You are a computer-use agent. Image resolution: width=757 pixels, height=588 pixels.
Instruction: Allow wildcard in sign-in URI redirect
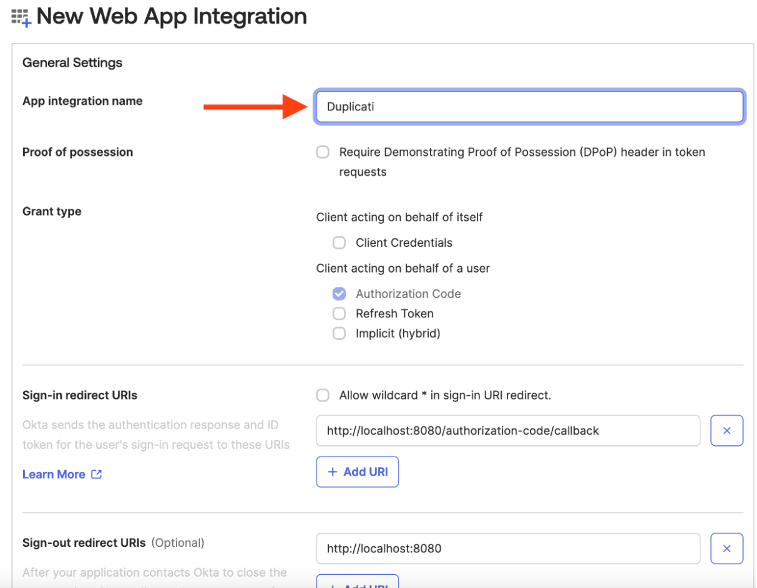click(323, 395)
